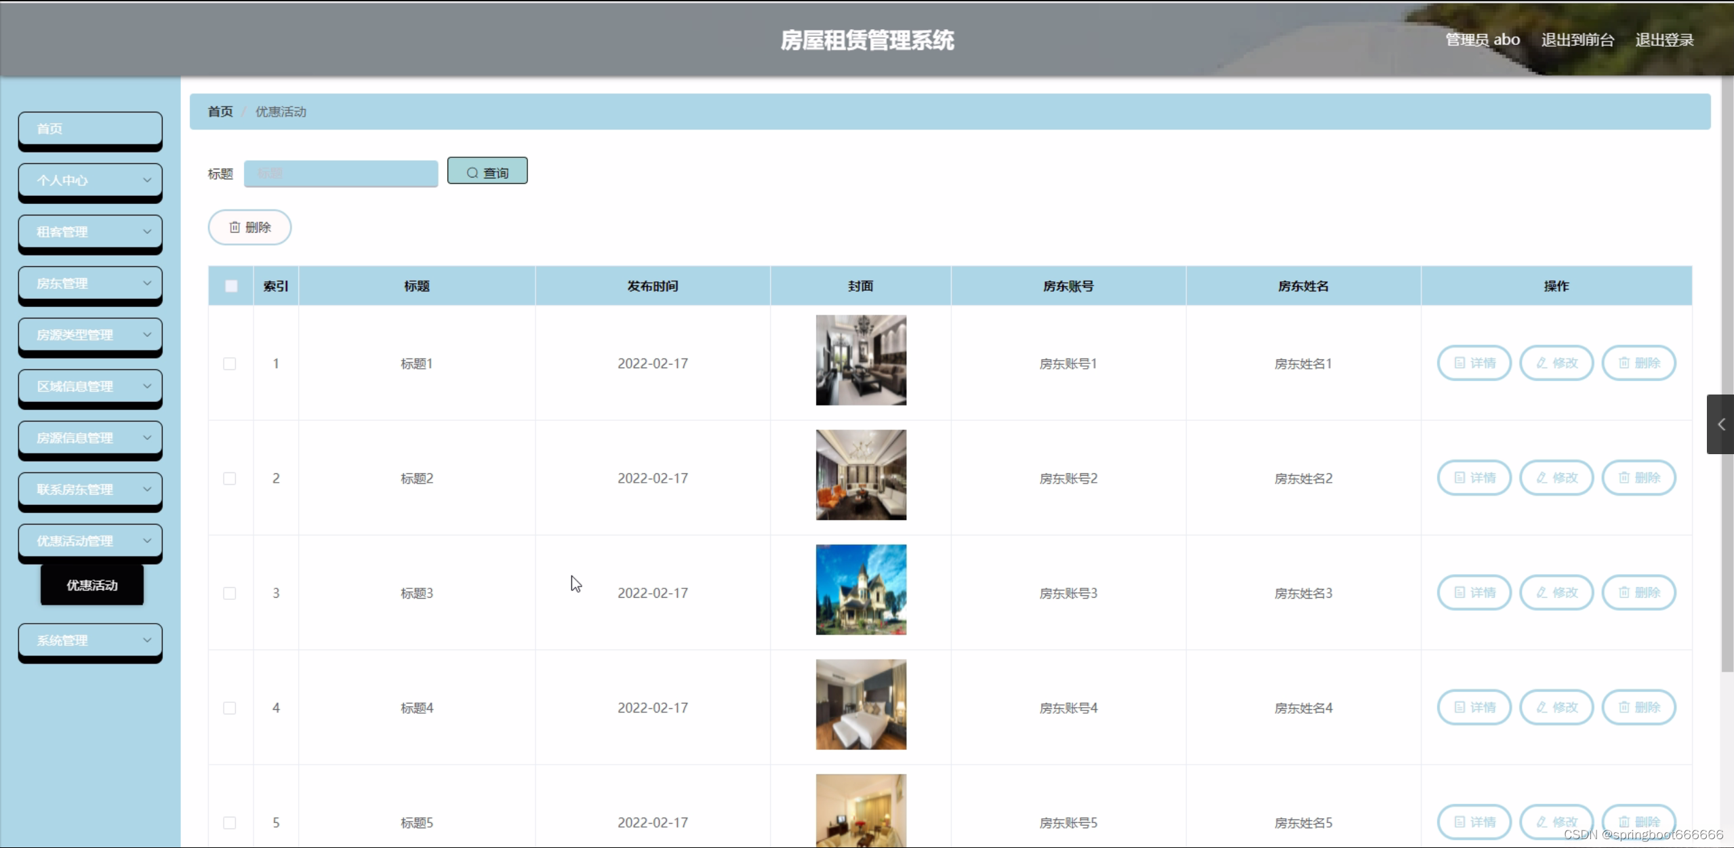Click the 修改 edit pencil for row 1
The image size is (1734, 848).
(x=1556, y=363)
